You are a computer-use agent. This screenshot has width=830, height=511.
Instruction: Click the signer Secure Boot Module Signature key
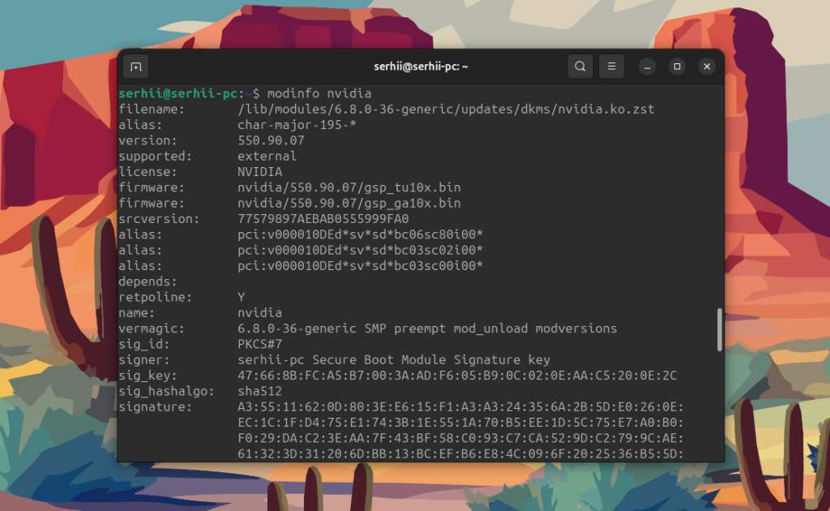point(394,360)
